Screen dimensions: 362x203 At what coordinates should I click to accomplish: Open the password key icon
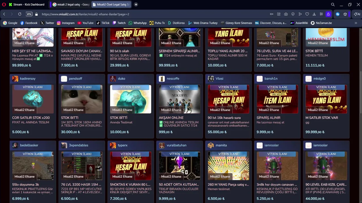(271, 14)
